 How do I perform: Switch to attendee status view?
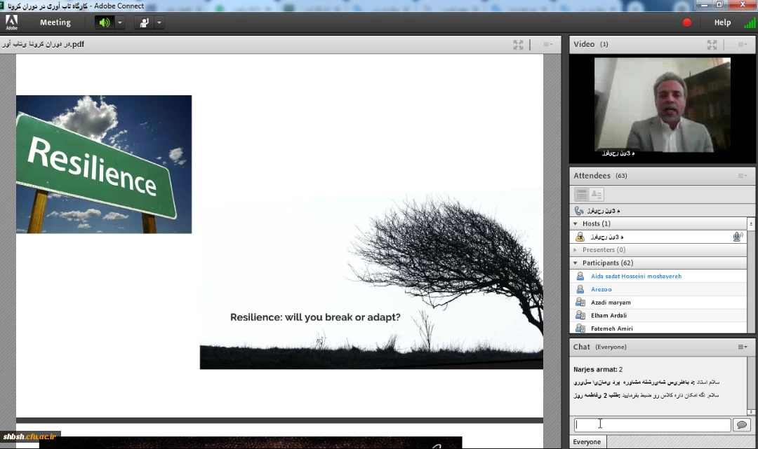(x=597, y=195)
